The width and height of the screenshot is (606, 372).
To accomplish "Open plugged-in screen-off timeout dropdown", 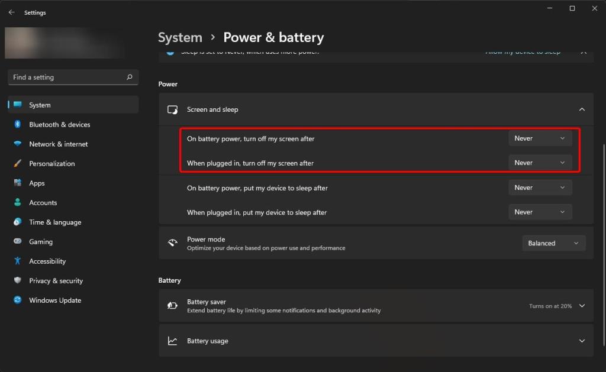I will tap(540, 163).
